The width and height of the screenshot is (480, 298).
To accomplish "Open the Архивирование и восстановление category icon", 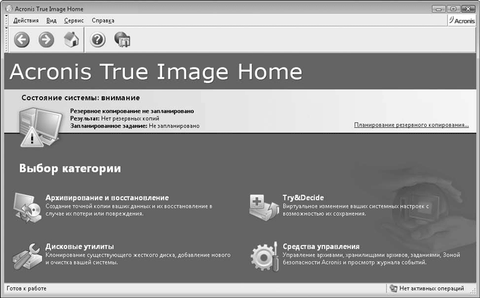I will pyautogui.click(x=27, y=207).
